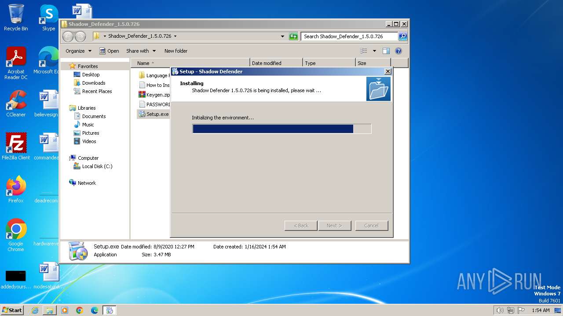Open FileZilla Client desktop shortcut

click(16, 146)
